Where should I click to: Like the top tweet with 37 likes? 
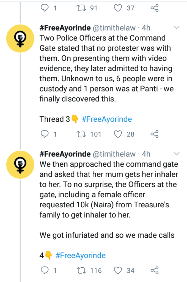(x=118, y=8)
